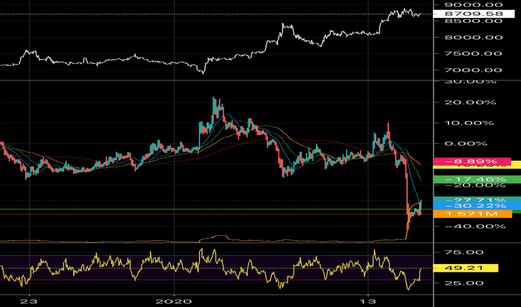Viewport: 521px width, 307px height.
Task: Click the 8000.00 price axis label
Action: click(x=473, y=37)
